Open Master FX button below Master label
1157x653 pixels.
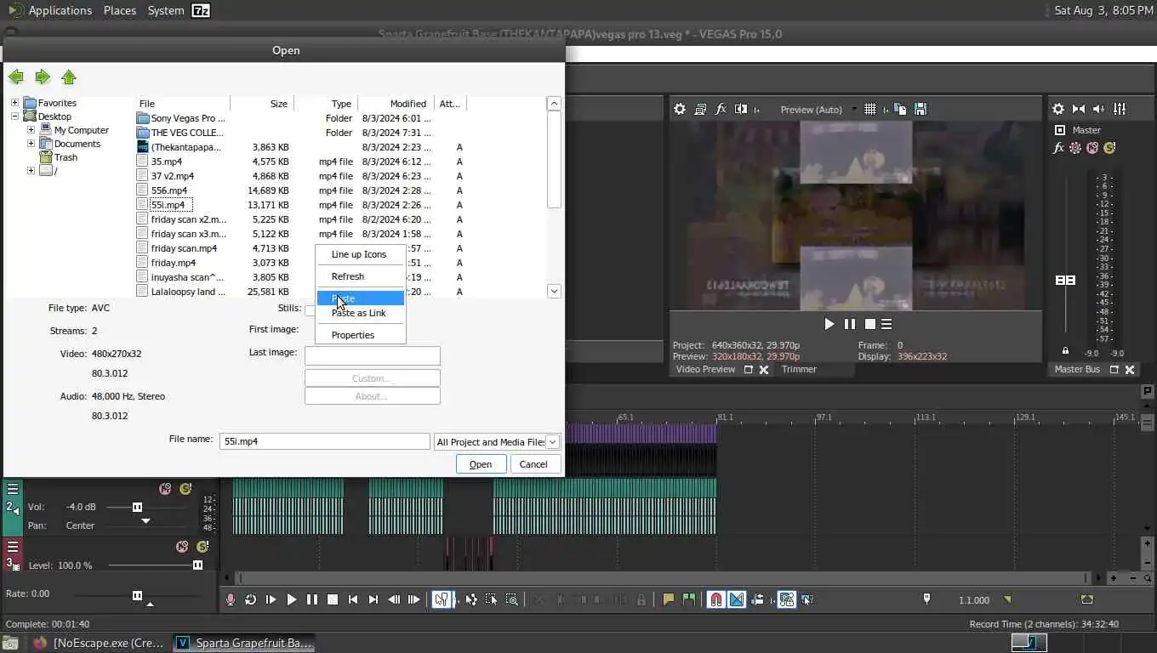point(1058,148)
